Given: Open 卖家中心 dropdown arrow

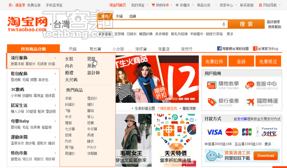Looking at the screenshot, I should [x=236, y=5].
